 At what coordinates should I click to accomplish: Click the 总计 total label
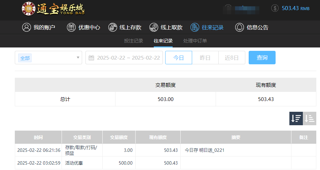(x=65, y=99)
